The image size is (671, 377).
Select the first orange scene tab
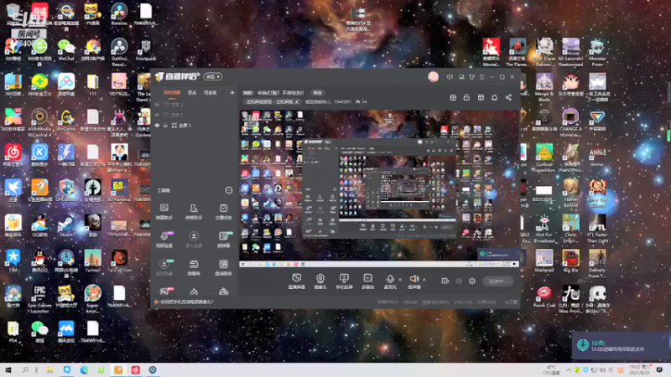pos(172,92)
